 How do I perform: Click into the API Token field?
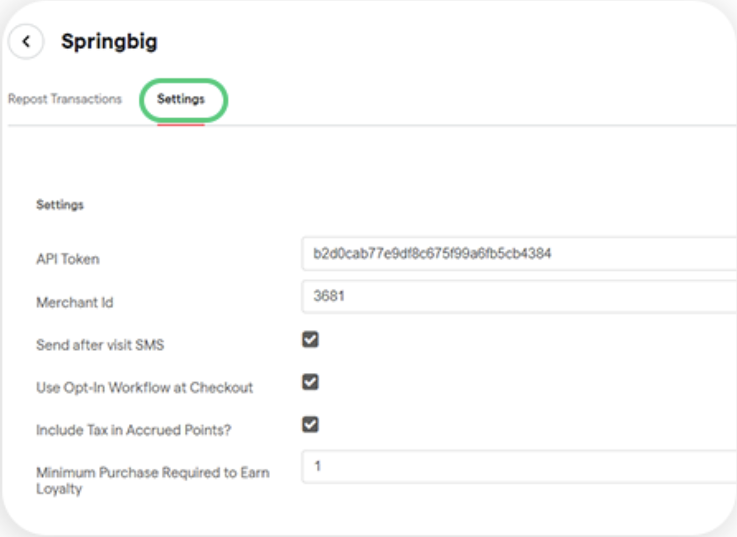click(519, 254)
